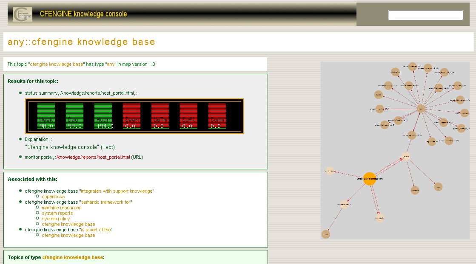Click the "integrates with support knowledge" association link
Screen dimensions: 476x264
coord(117,191)
